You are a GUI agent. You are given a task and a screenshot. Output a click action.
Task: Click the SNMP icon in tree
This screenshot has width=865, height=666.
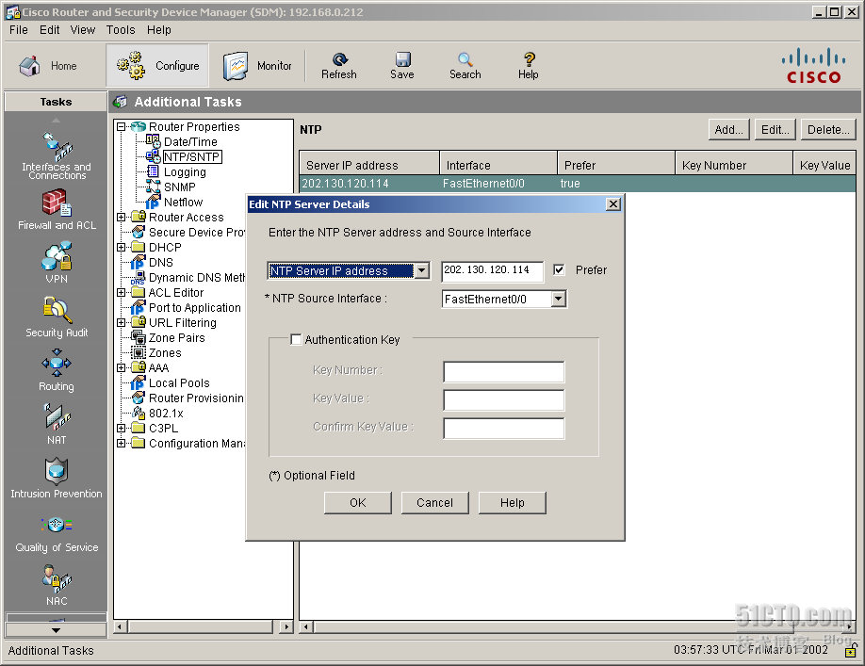click(153, 187)
